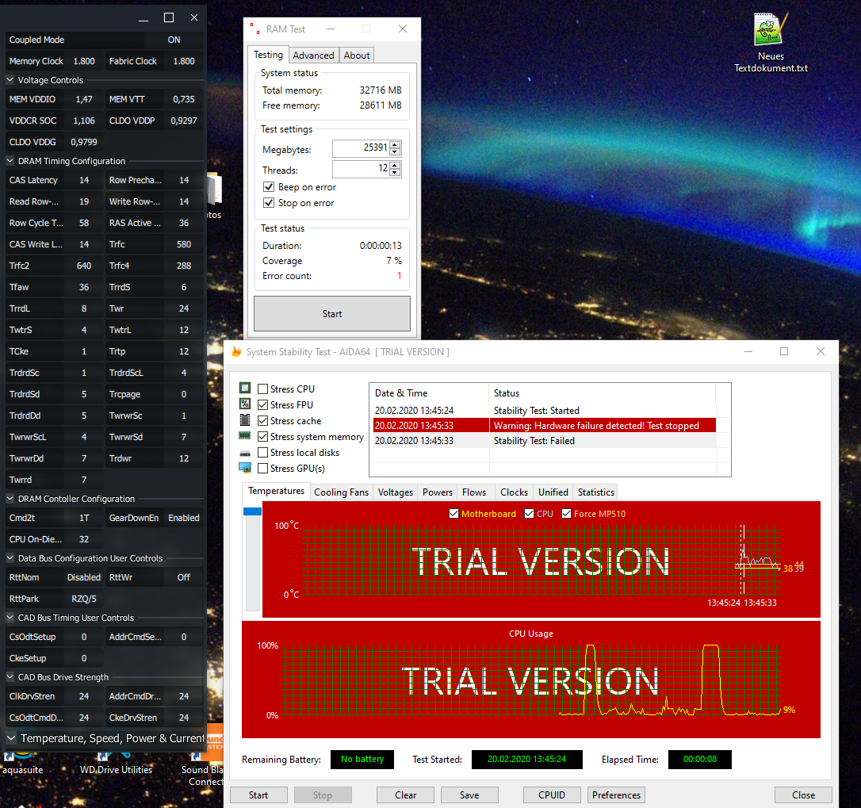Open the About tab in RAM Test
This screenshot has height=808, width=861.
click(x=356, y=55)
